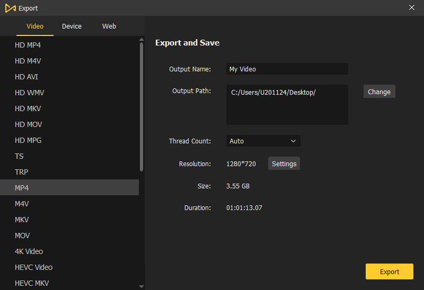Click the 01:01:13.07 duration value
Image resolution: width=424 pixels, height=290 pixels.
tap(244, 208)
